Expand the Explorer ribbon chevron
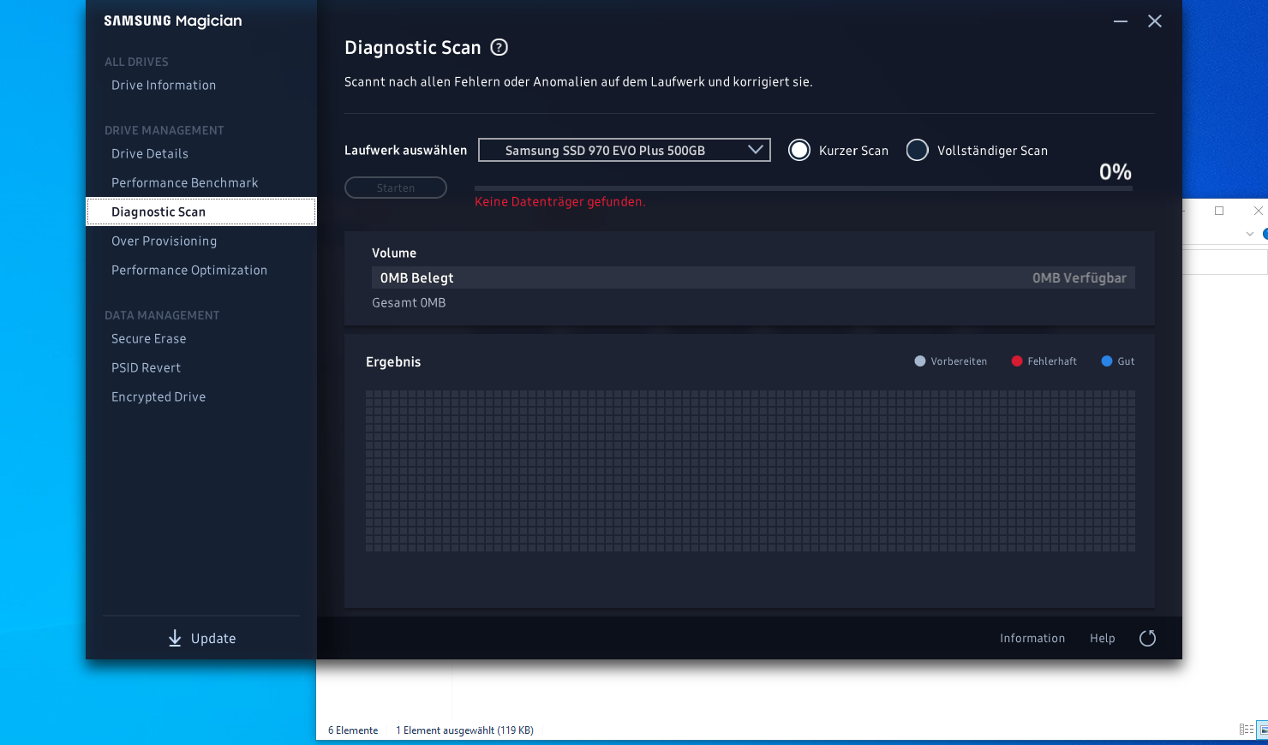1268x745 pixels. tap(1250, 234)
